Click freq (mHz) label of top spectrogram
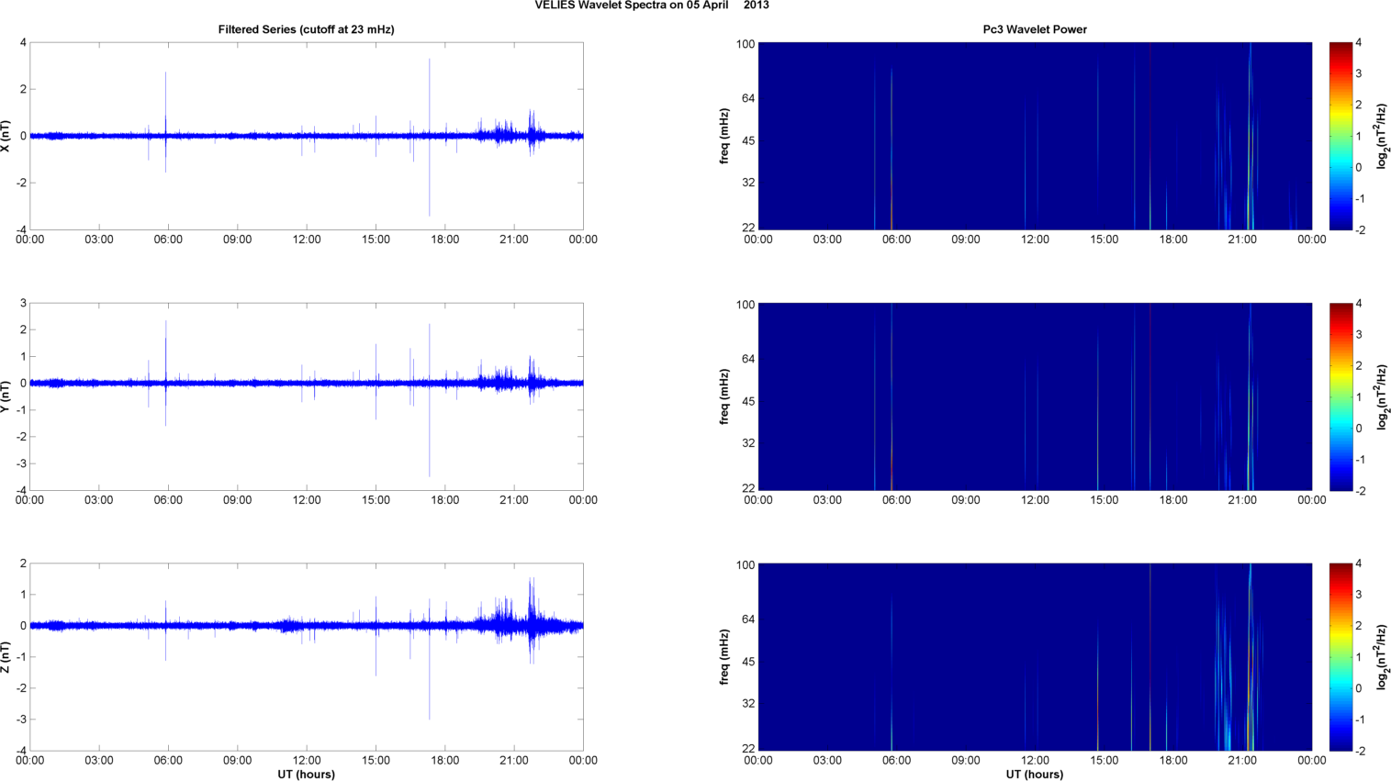The image size is (1391, 781). pos(724,136)
